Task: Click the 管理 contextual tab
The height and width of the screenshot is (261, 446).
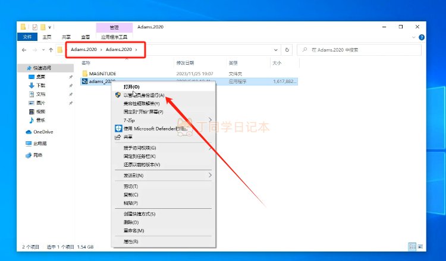Action: tap(114, 27)
